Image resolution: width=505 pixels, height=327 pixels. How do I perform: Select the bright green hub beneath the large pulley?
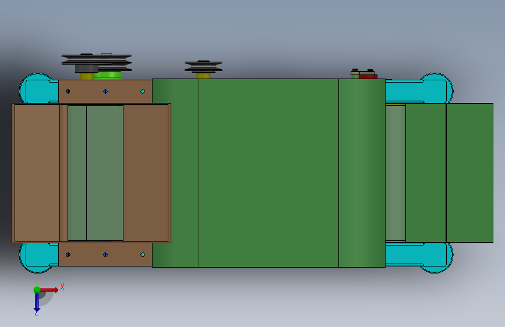point(109,75)
